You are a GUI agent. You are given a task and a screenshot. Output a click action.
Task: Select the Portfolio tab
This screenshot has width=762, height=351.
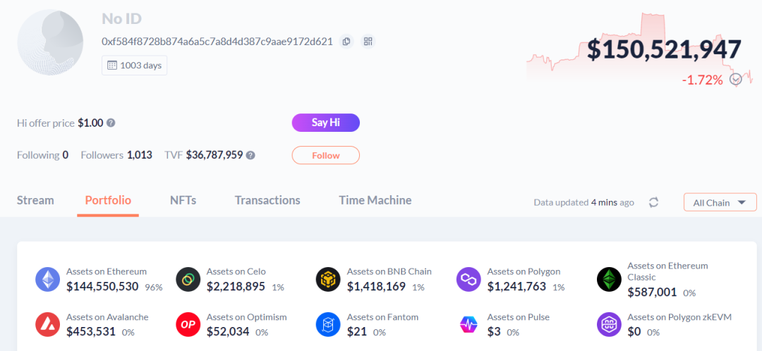point(108,200)
